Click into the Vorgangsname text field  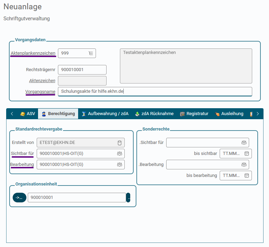155,91
